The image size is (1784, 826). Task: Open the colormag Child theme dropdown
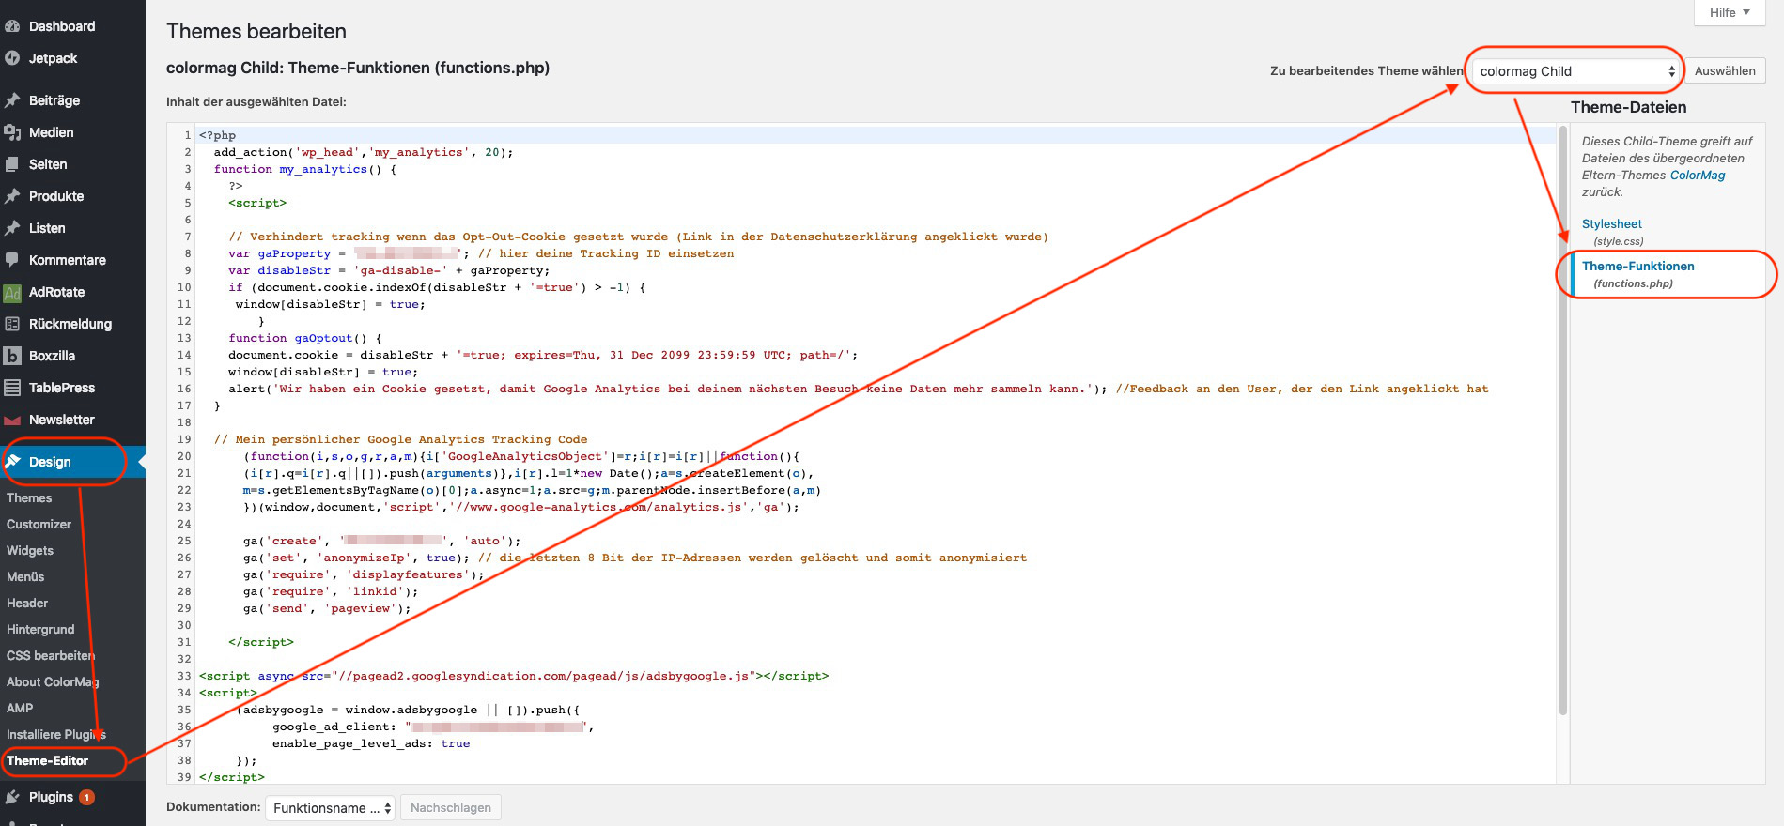pyautogui.click(x=1575, y=71)
